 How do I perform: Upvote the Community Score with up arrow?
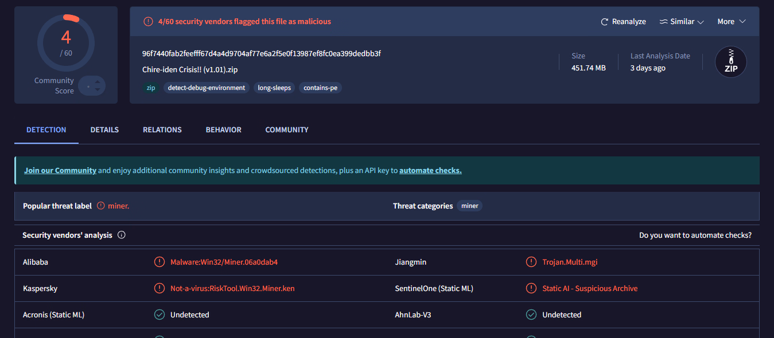pos(98,82)
